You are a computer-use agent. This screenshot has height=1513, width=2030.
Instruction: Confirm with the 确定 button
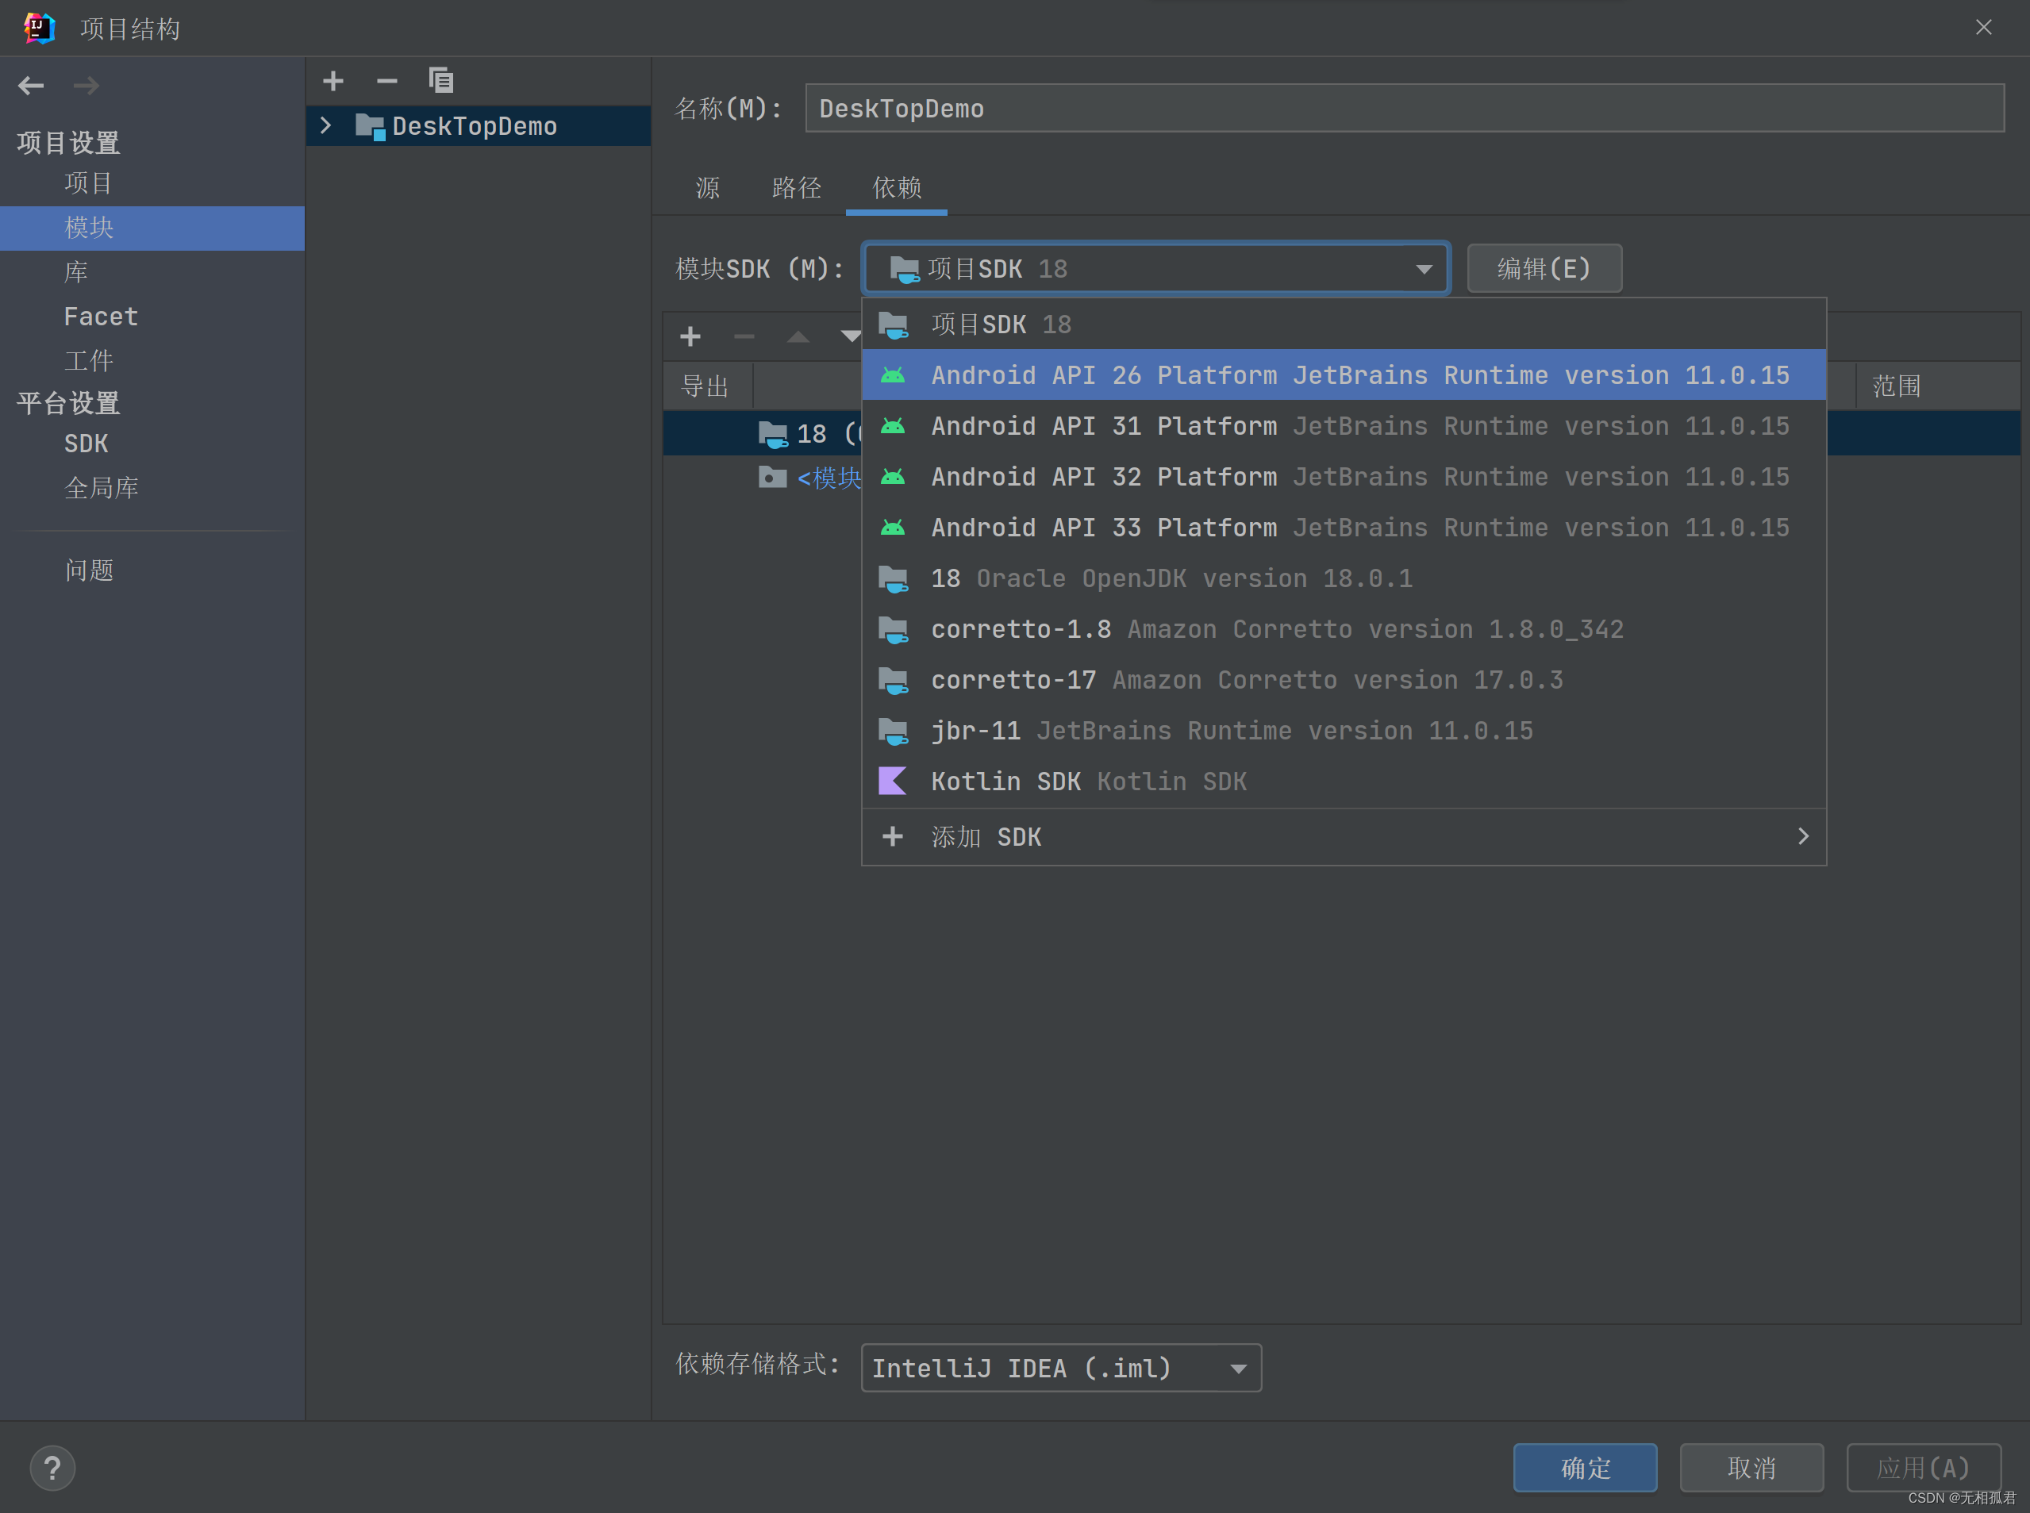pos(1585,1467)
